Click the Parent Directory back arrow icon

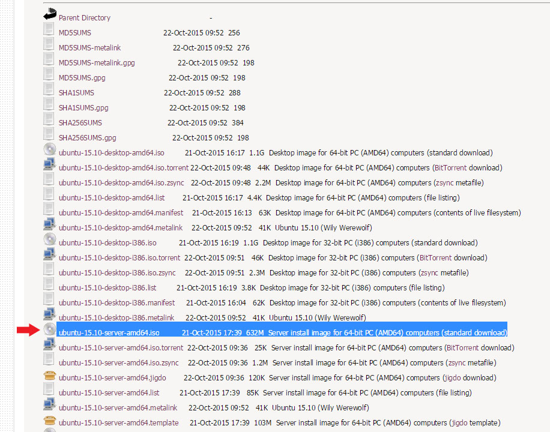tap(50, 14)
